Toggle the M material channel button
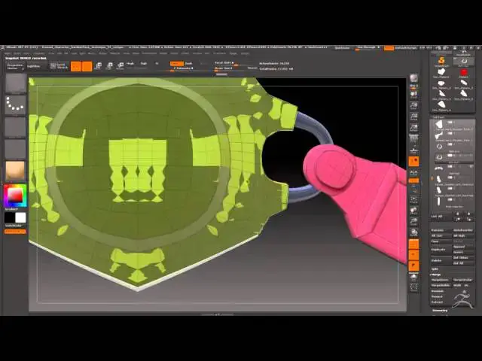Screen dimensions: 482x361 157,63
